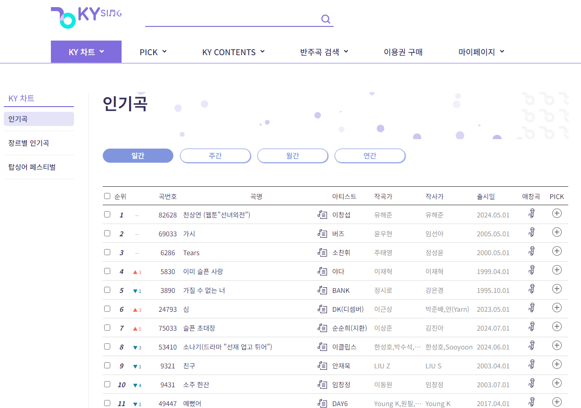Click artist name 이창섭
581x408 pixels.
[x=341, y=215]
